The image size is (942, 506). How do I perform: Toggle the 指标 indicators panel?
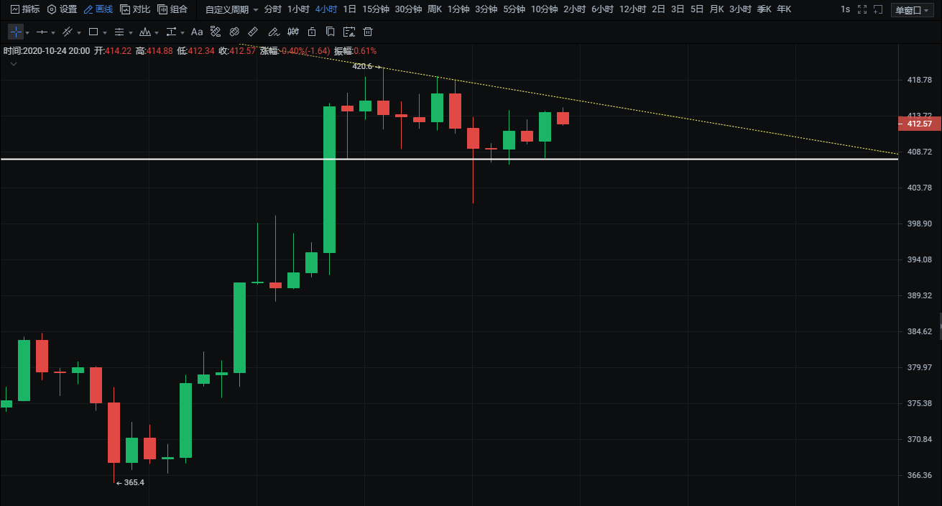(25, 10)
